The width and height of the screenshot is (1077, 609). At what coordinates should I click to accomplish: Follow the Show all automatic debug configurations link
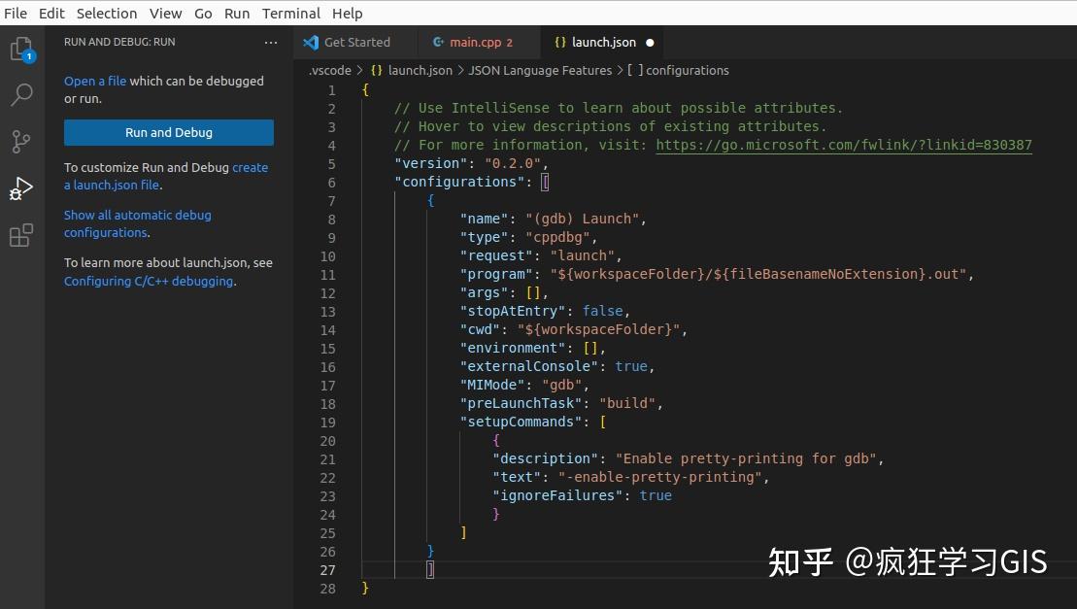(x=137, y=215)
